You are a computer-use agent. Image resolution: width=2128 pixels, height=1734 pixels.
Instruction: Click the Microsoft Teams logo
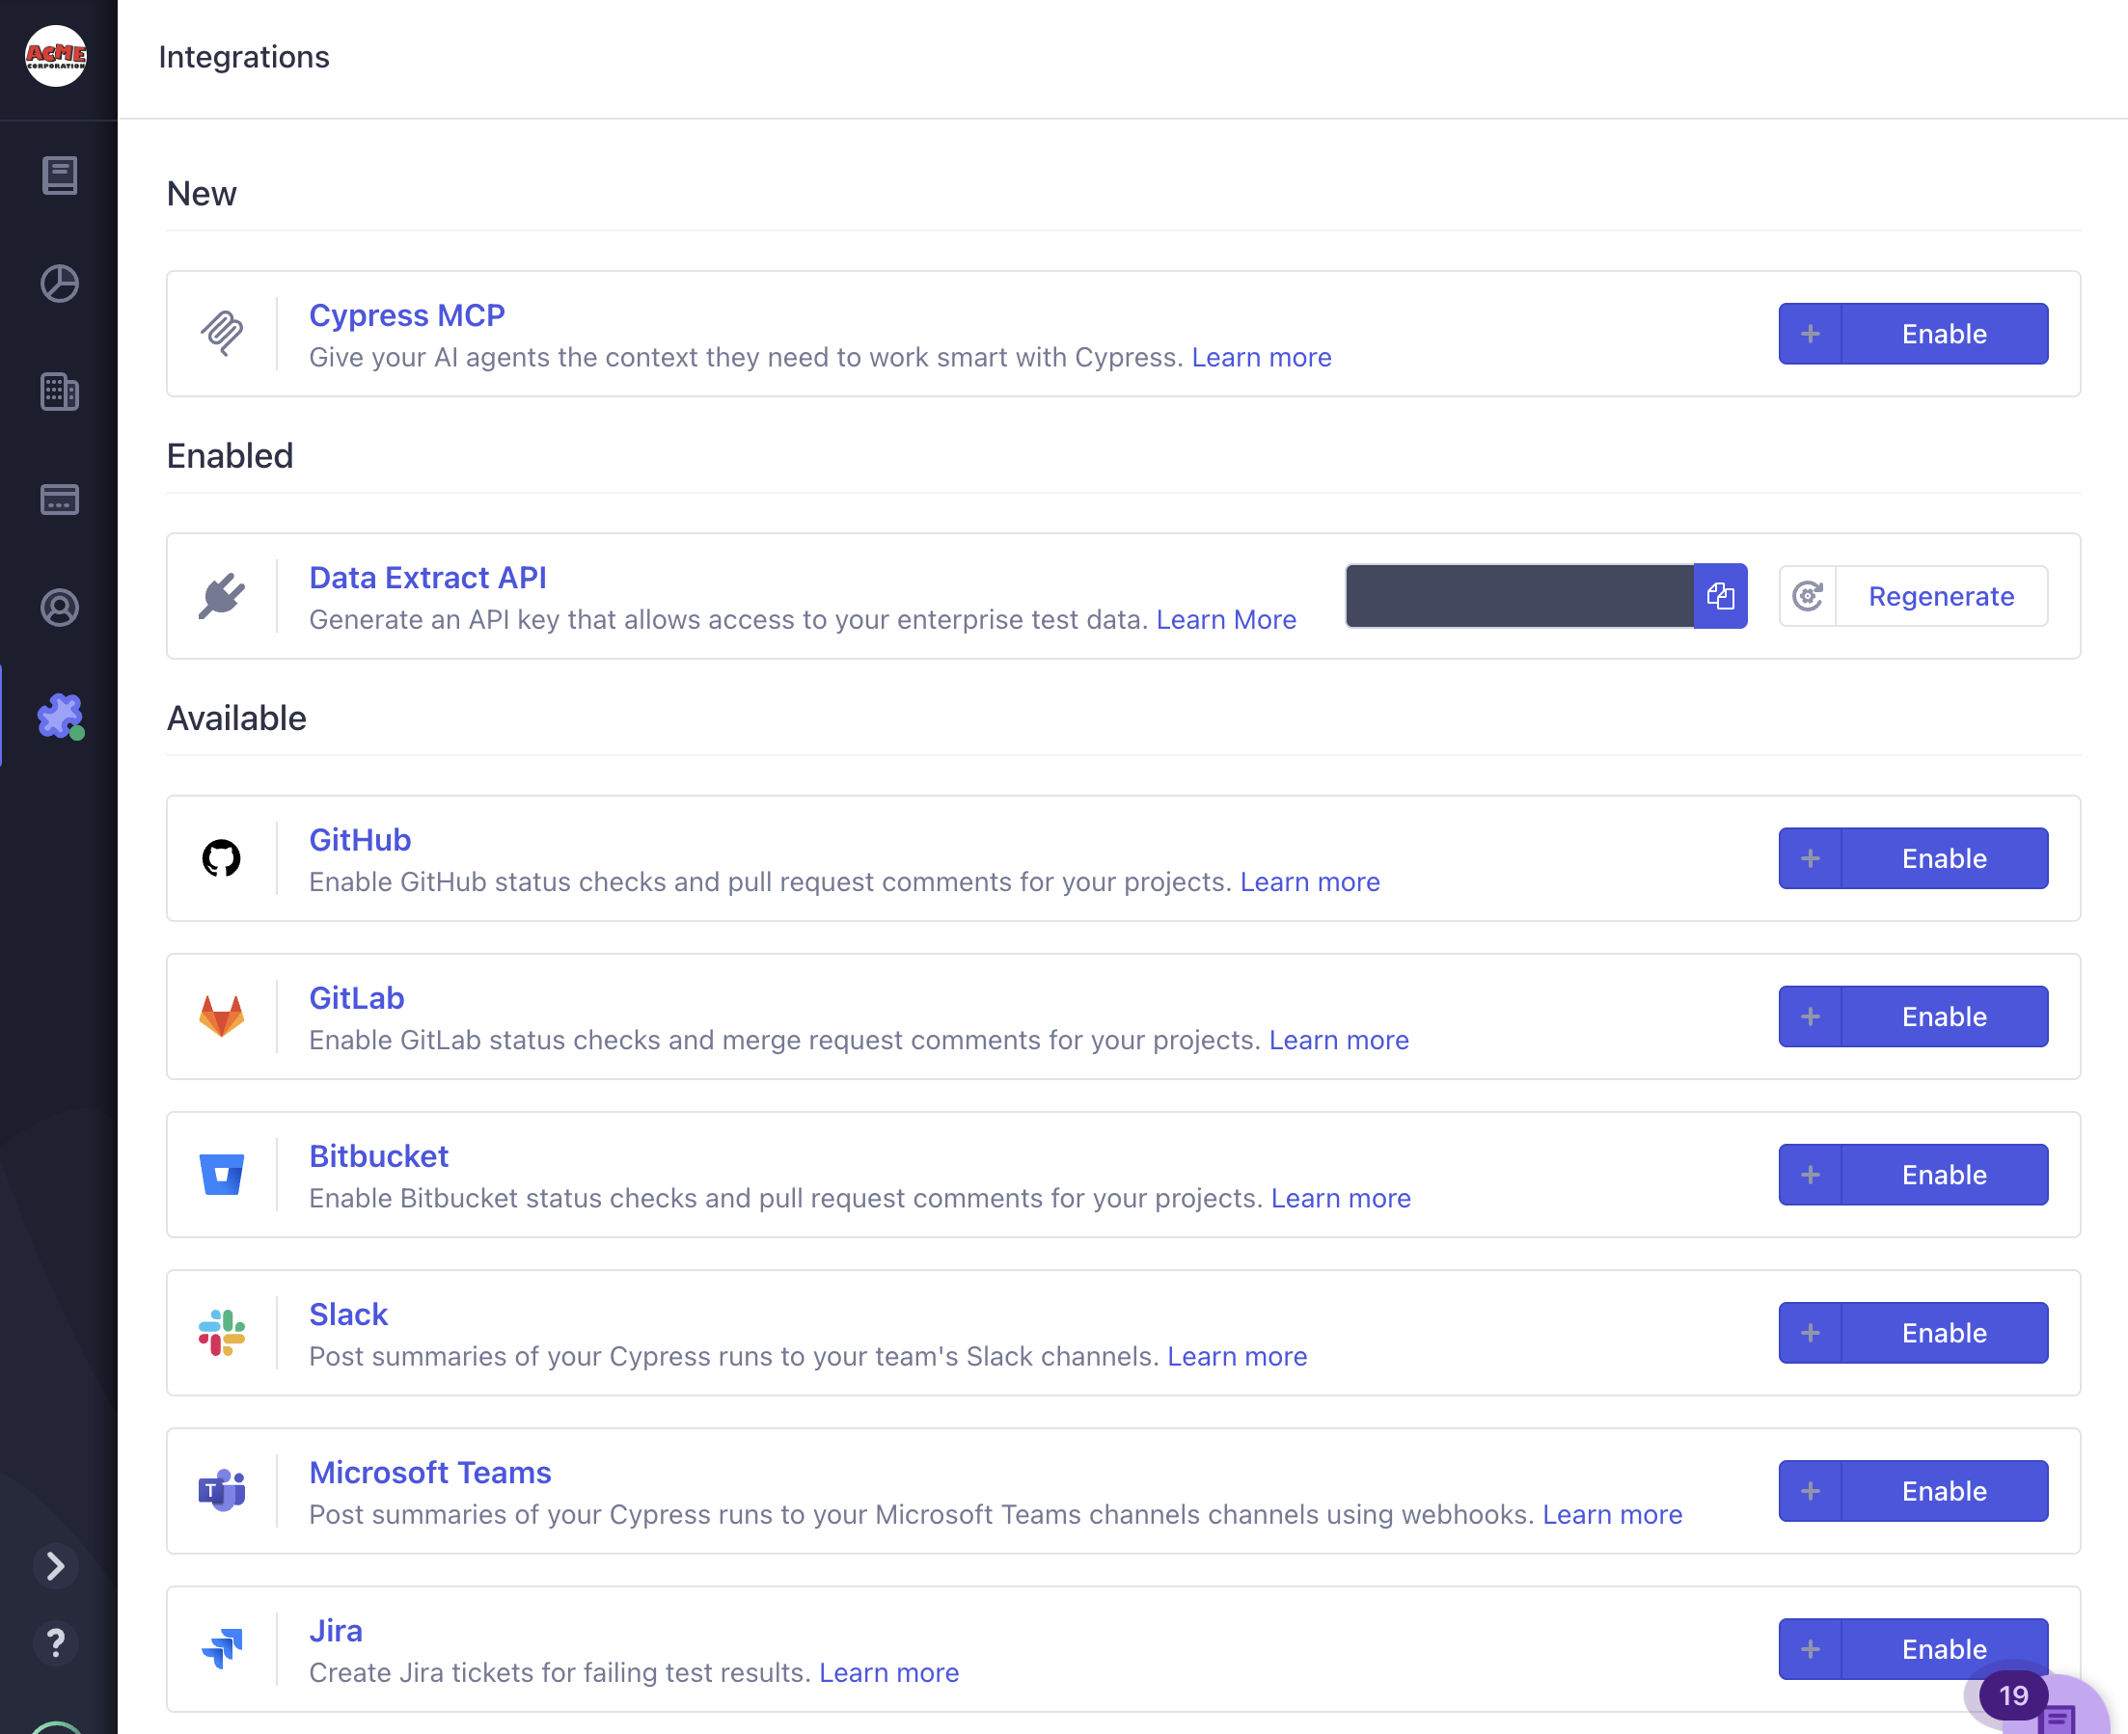coord(222,1491)
